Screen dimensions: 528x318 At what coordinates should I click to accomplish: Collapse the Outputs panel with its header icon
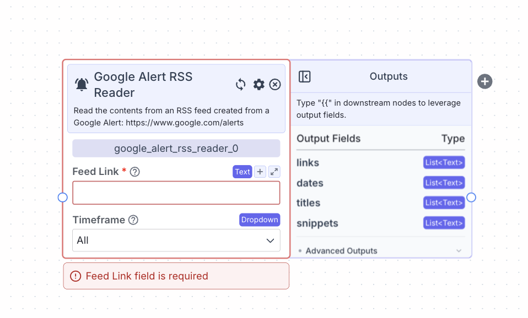click(304, 76)
